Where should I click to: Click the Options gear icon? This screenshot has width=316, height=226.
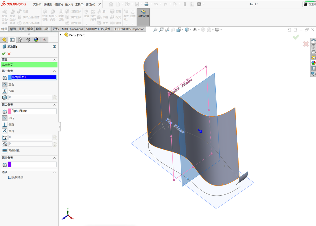coord(199,4)
